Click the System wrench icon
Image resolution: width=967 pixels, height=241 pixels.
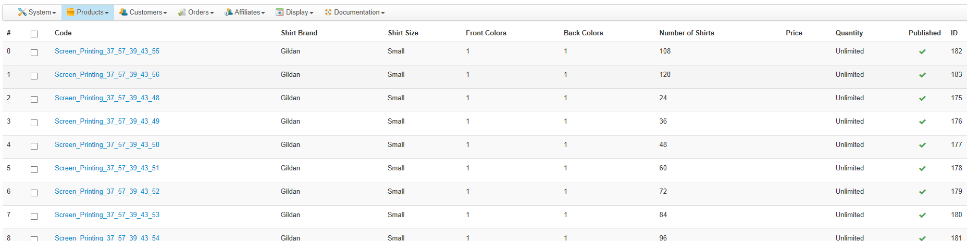point(22,12)
